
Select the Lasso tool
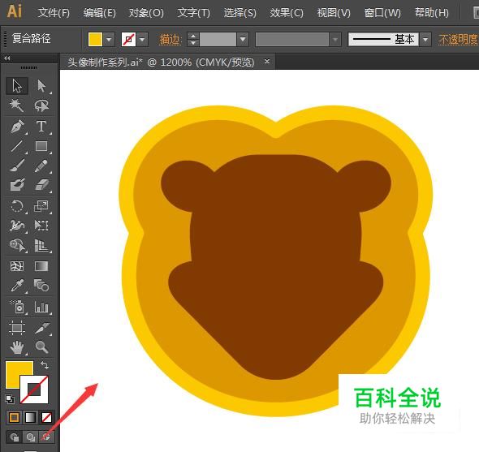[x=41, y=105]
